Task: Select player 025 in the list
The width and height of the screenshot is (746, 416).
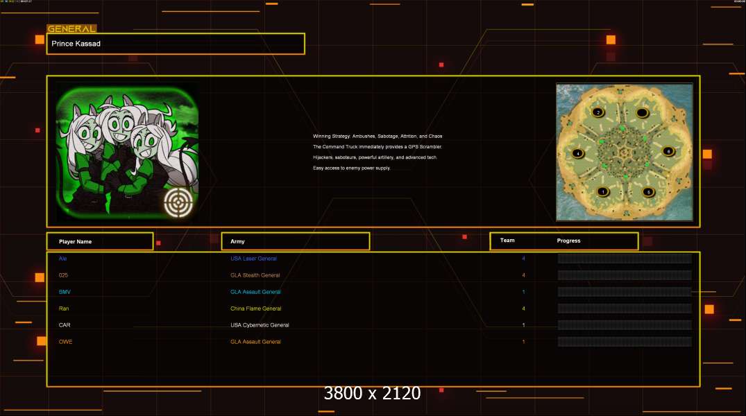Action: coord(63,275)
